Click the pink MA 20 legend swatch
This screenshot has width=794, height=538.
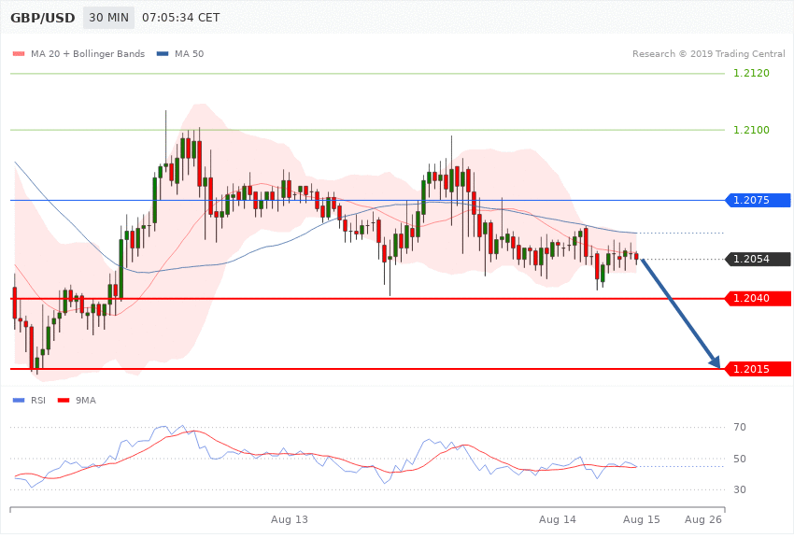click(x=19, y=53)
